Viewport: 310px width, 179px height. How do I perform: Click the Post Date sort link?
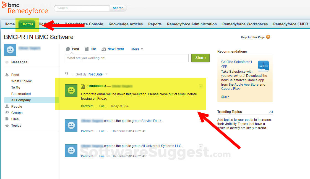95,74
